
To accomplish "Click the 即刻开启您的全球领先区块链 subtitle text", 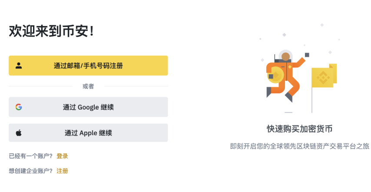I will coord(299,146).
